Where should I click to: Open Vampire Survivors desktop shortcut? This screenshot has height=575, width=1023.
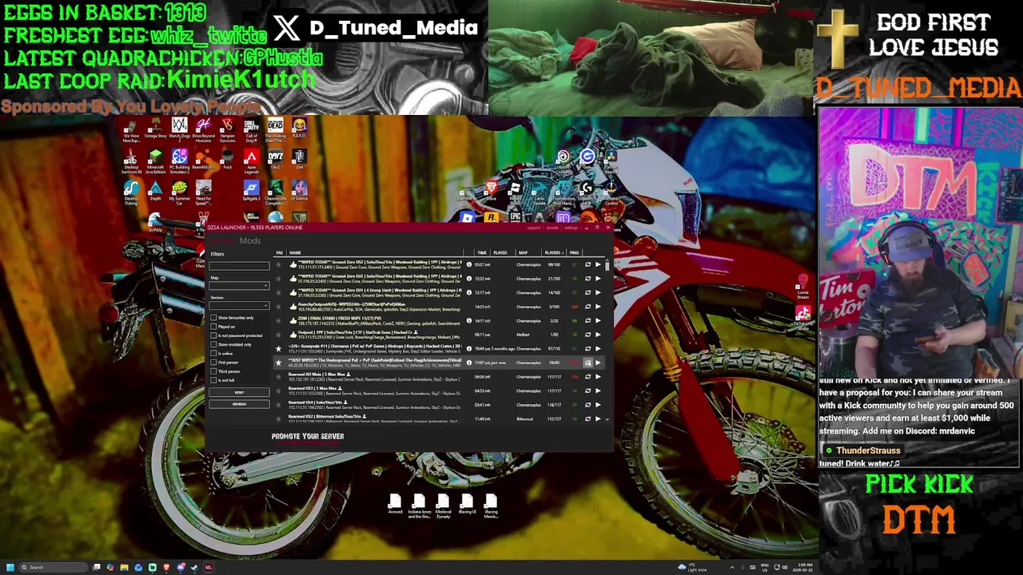(x=228, y=129)
